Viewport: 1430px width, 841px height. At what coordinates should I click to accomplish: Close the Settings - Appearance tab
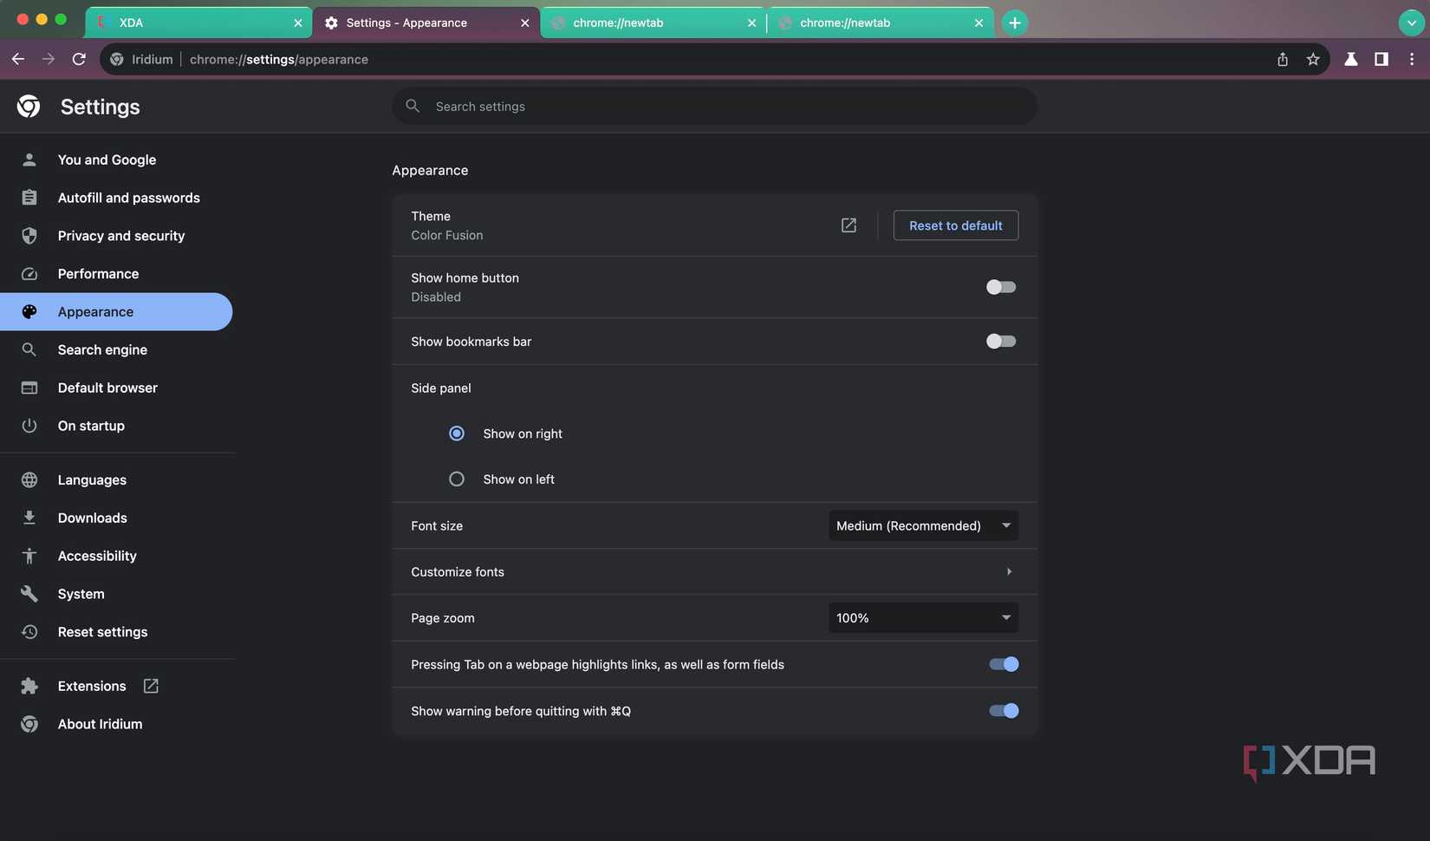(524, 23)
